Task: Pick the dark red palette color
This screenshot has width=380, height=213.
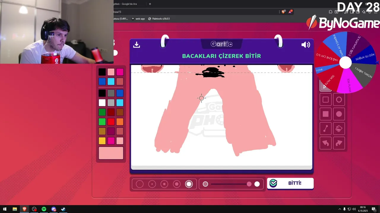Action: coord(111,112)
